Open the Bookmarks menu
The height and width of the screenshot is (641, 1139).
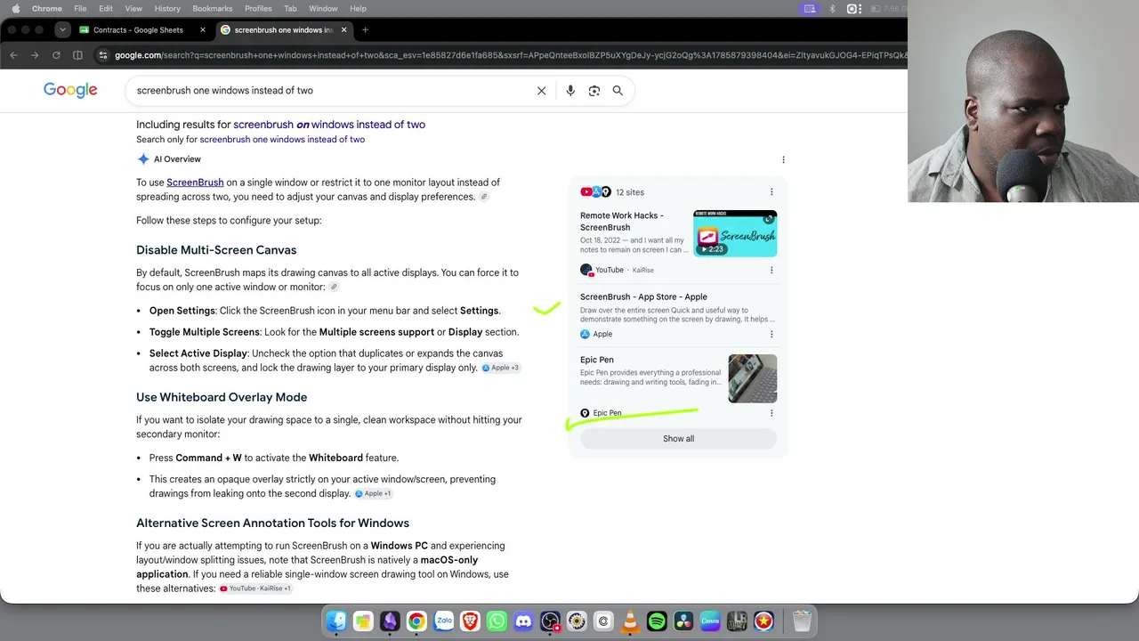click(x=213, y=9)
